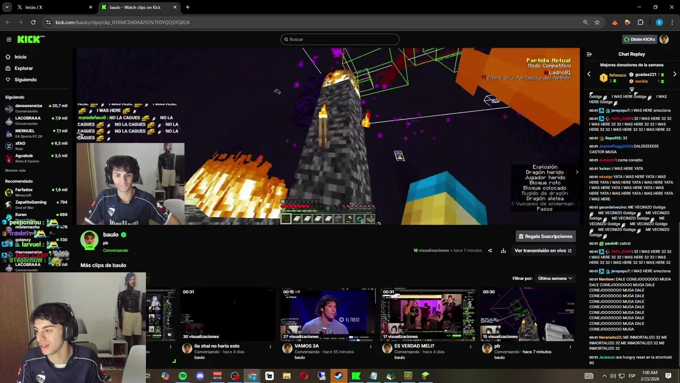Bookmark this page with star icon
The height and width of the screenshot is (383, 680).
(597, 22)
